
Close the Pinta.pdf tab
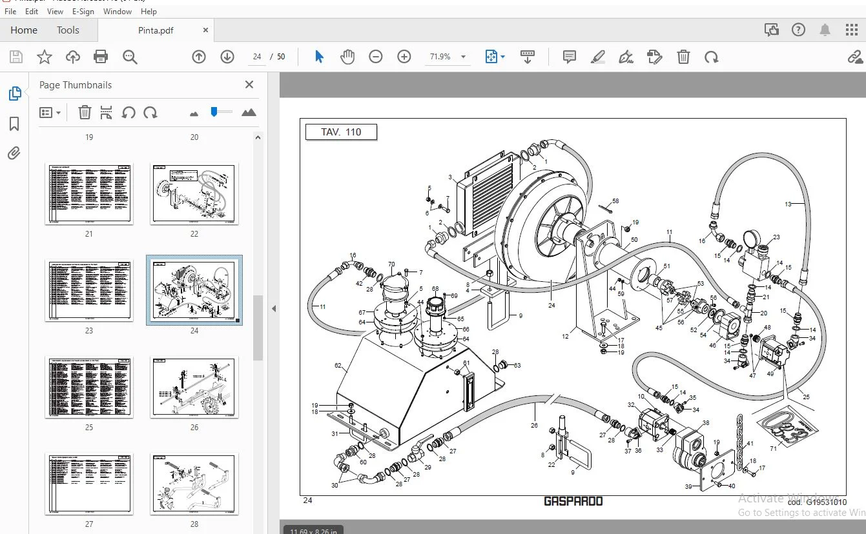pos(206,30)
